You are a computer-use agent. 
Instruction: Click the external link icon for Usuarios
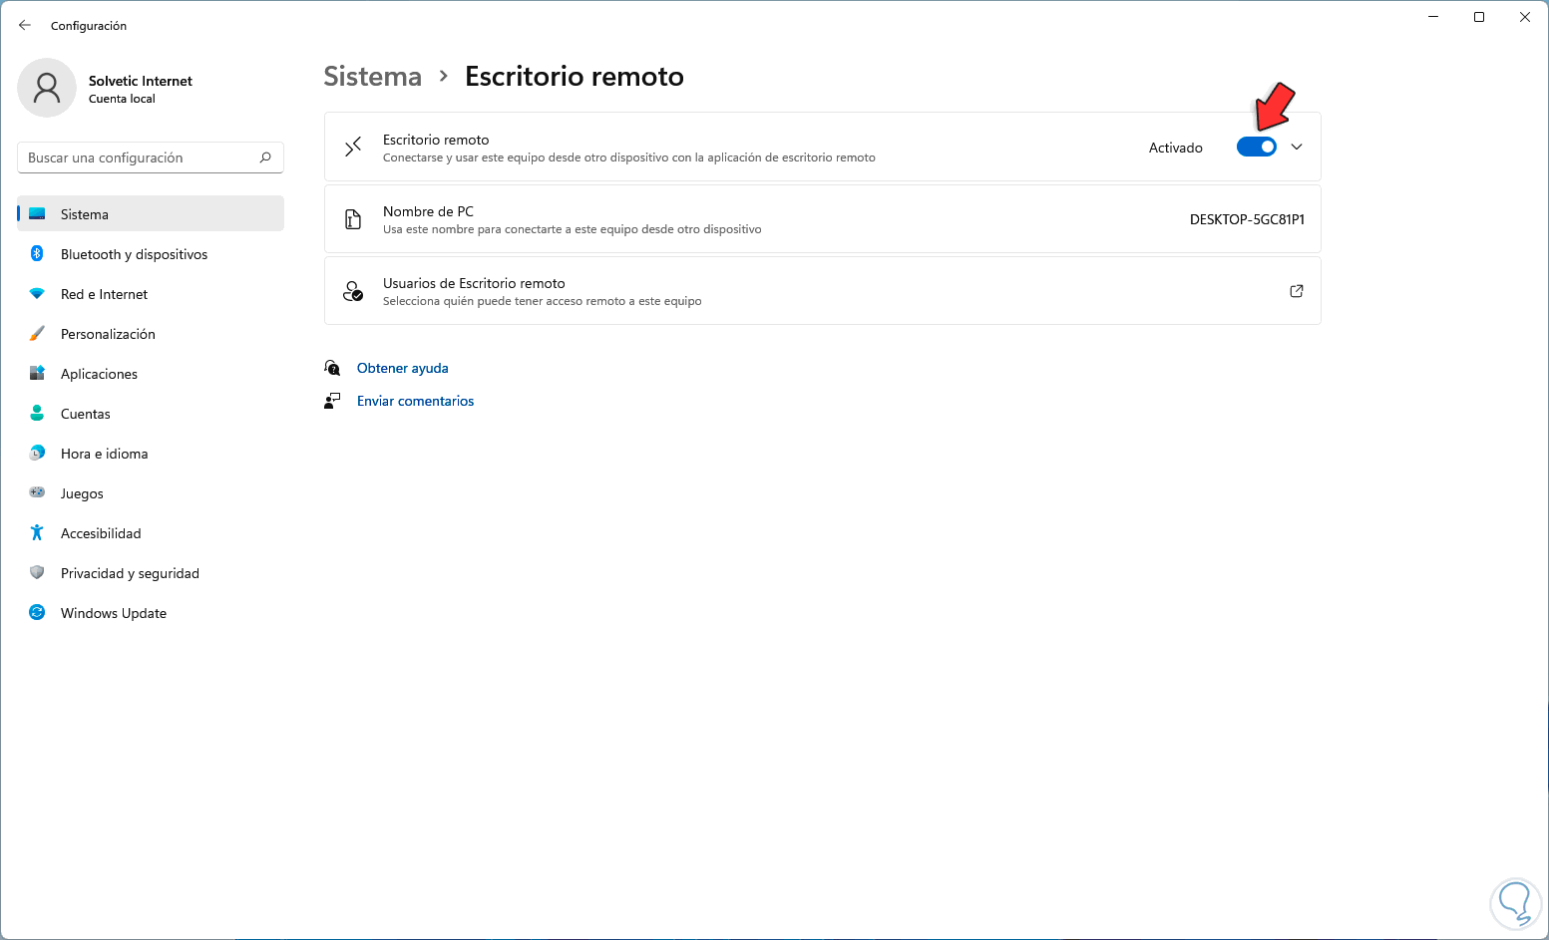pyautogui.click(x=1297, y=291)
